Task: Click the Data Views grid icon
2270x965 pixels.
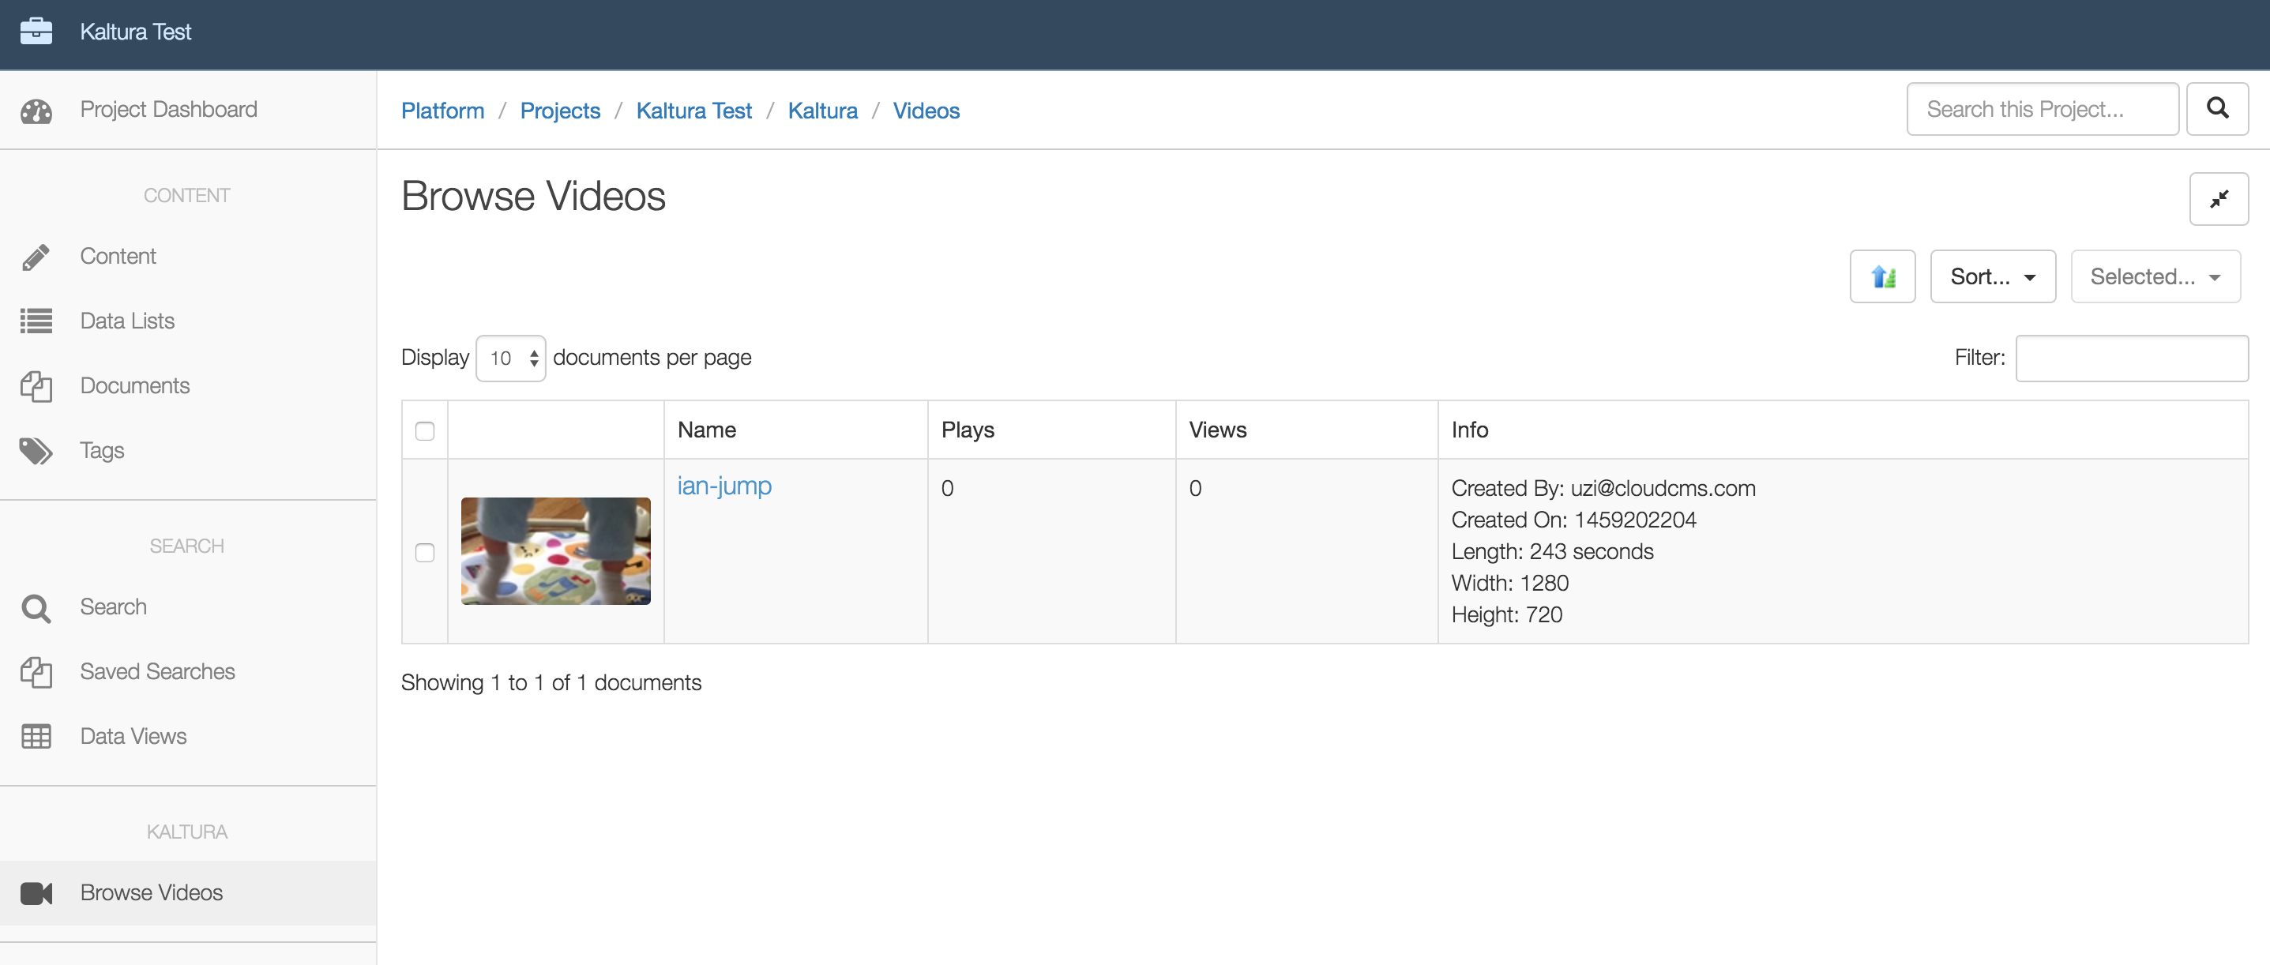Action: pos(36,736)
